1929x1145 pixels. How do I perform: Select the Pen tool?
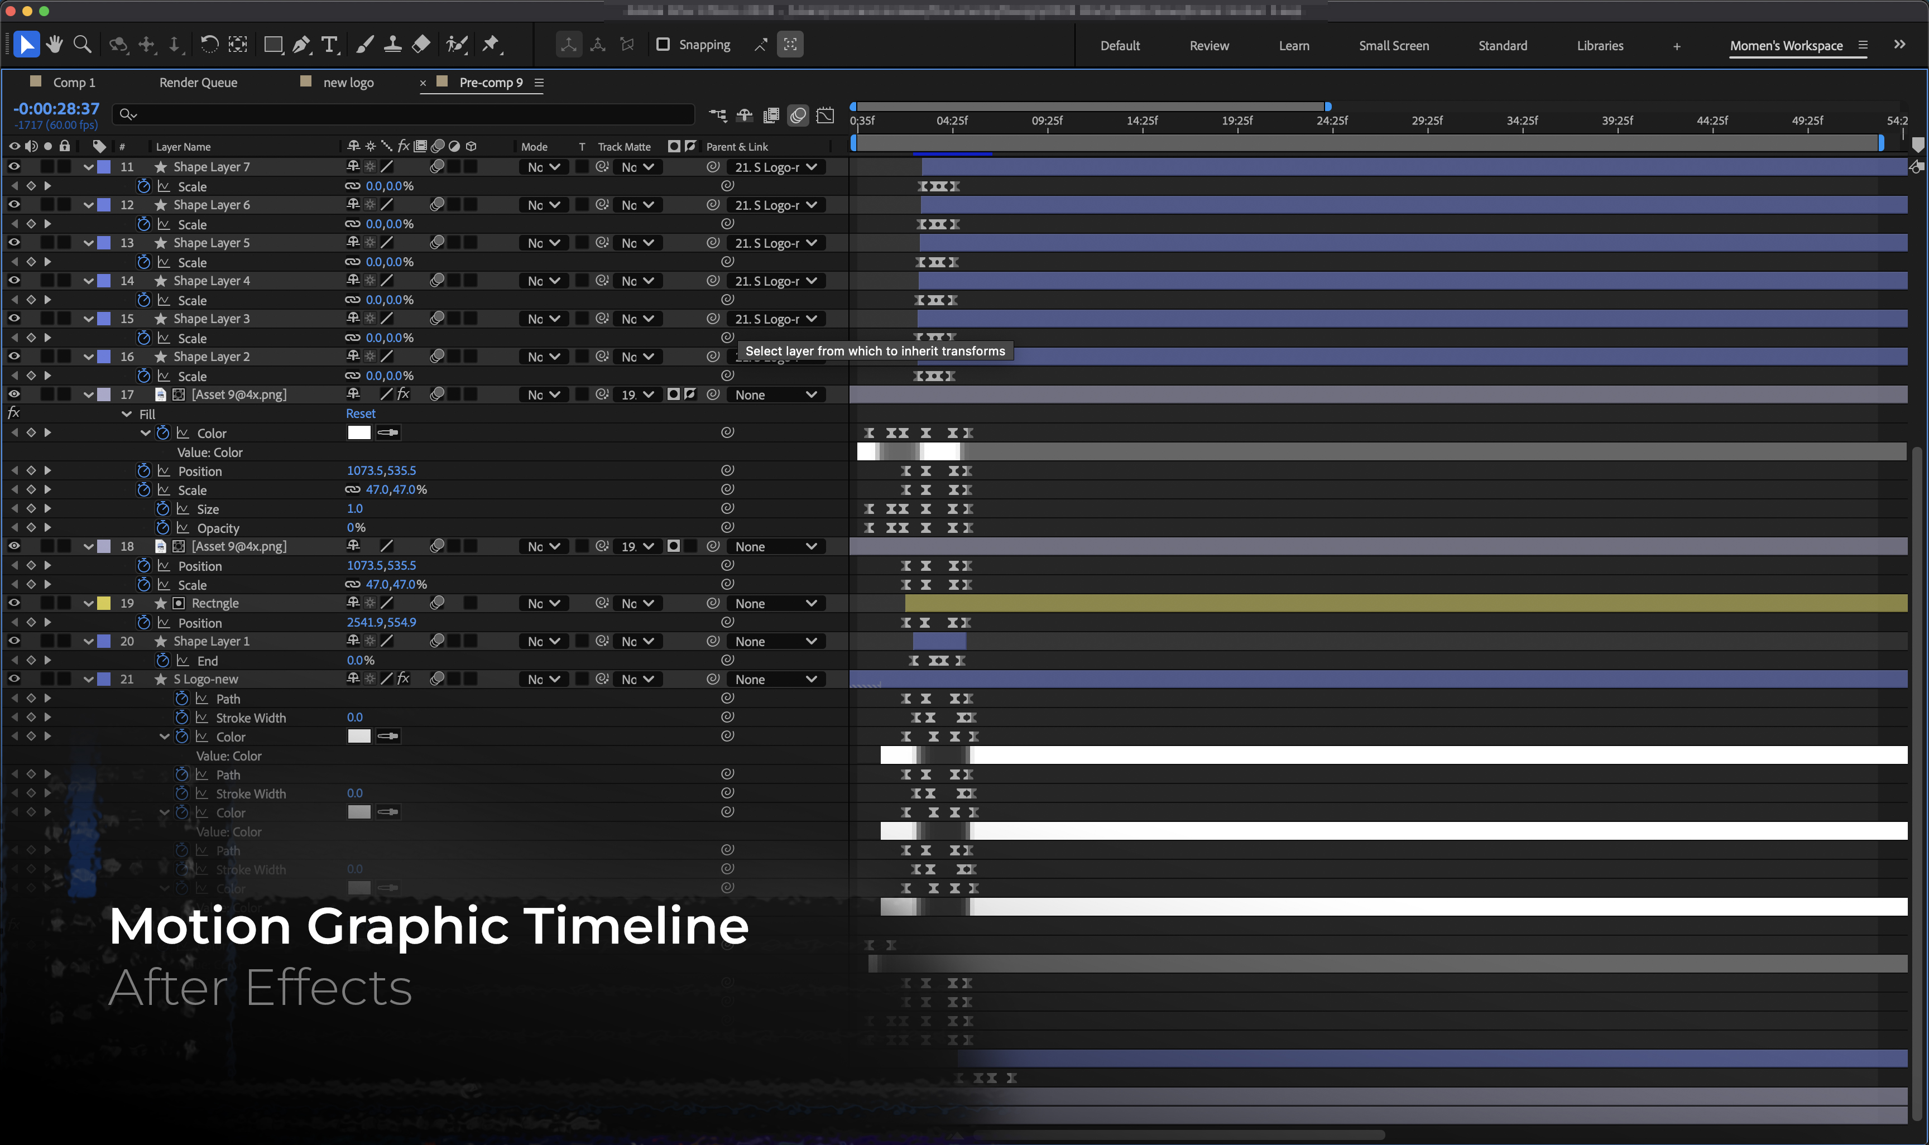[302, 44]
